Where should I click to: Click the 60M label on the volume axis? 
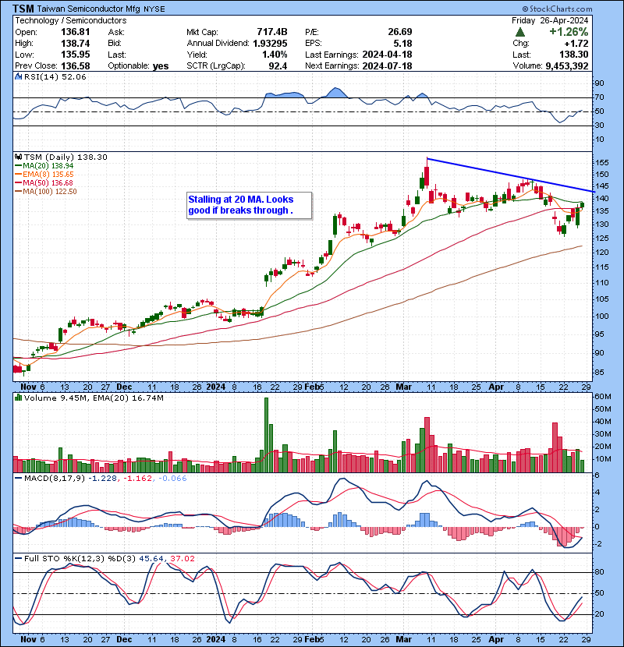(602, 397)
